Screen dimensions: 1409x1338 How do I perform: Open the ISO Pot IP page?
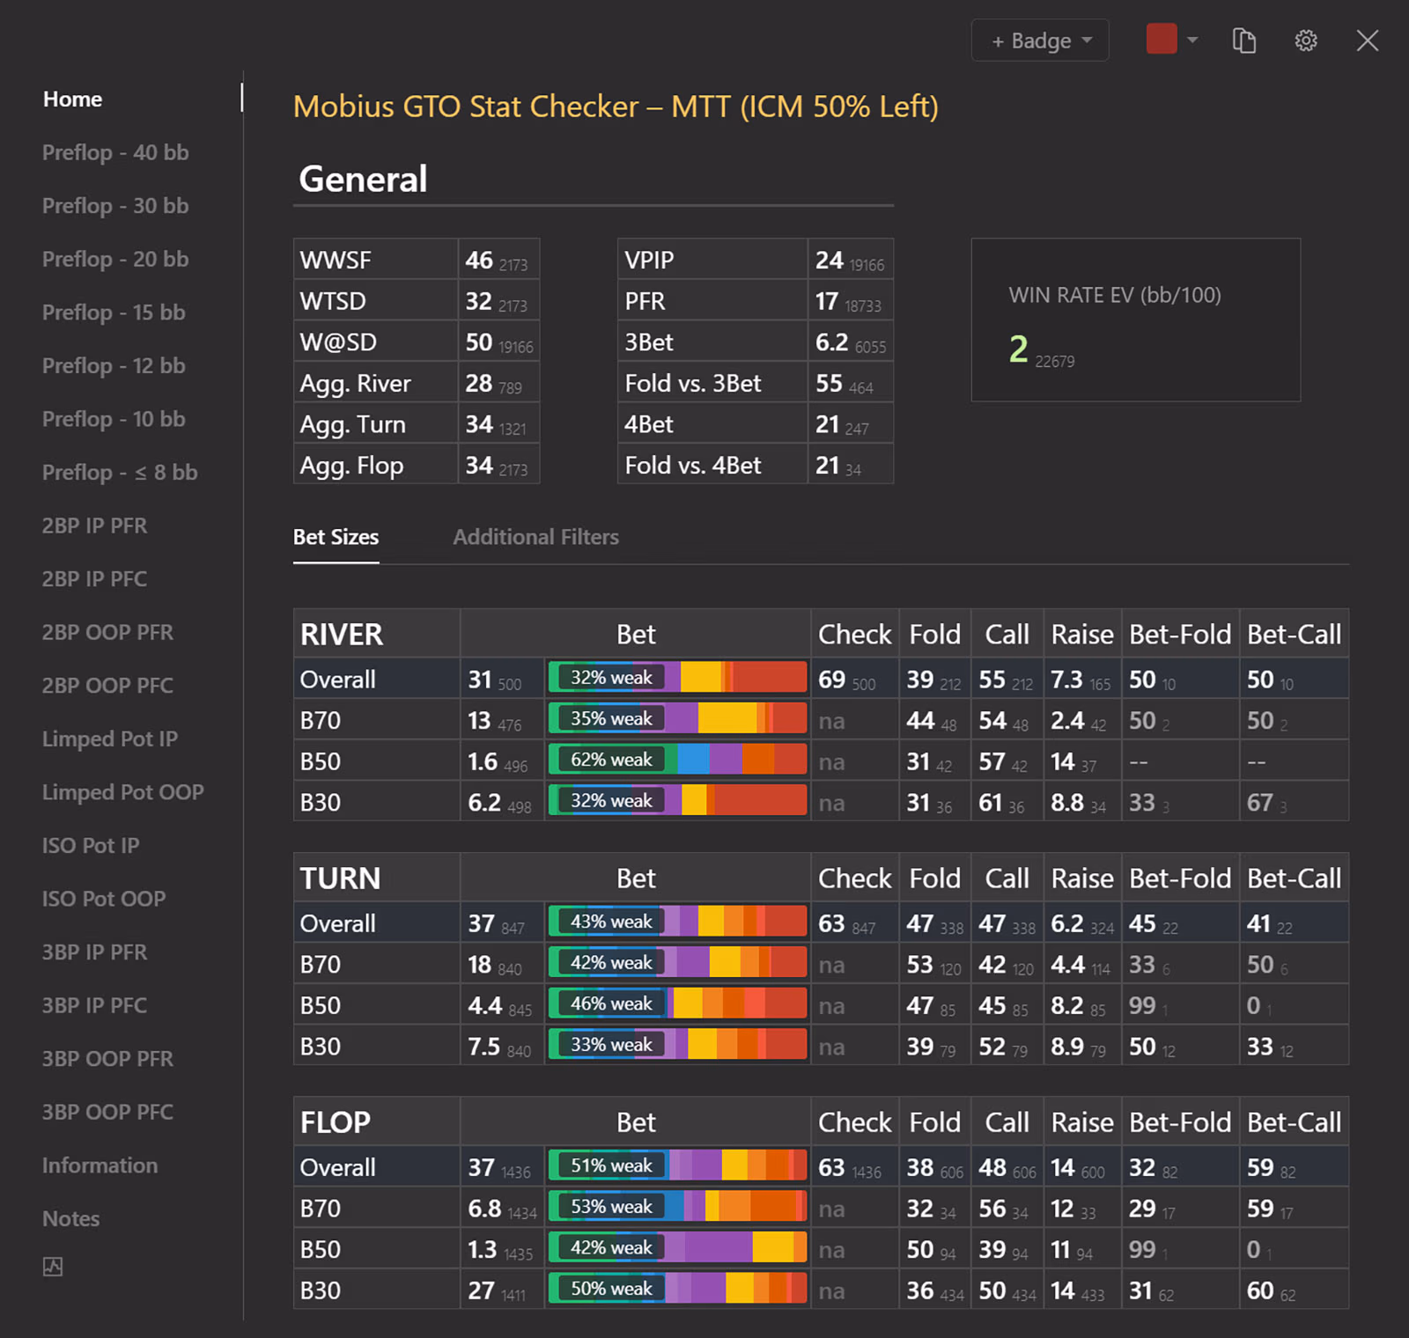point(91,845)
